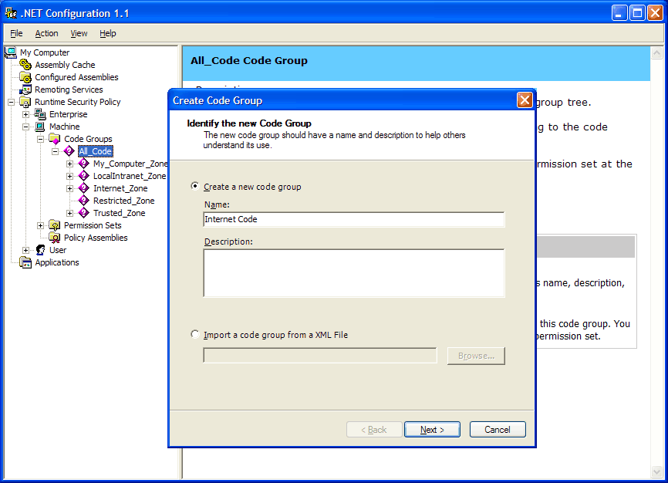Click the Policy Assemblies icon
The width and height of the screenshot is (668, 483).
pyautogui.click(x=55, y=238)
